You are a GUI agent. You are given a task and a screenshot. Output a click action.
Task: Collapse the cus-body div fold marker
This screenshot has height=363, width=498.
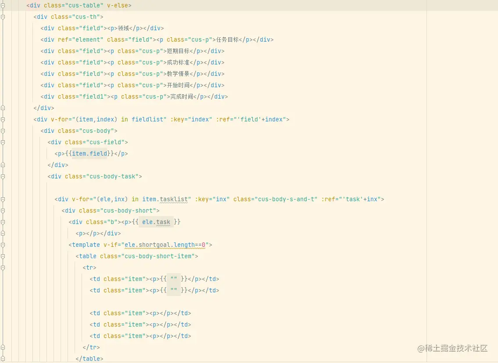3,131
